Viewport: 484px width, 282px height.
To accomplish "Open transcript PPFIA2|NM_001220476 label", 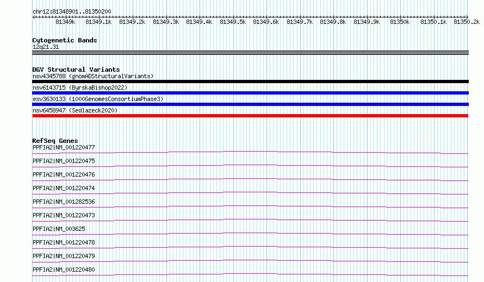I will coord(64,174).
